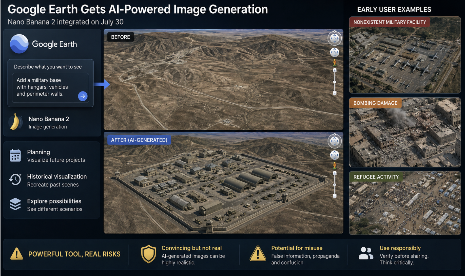465x276 pixels.
Task: Click the Nano Banana 2 banana icon
Action: (15, 122)
